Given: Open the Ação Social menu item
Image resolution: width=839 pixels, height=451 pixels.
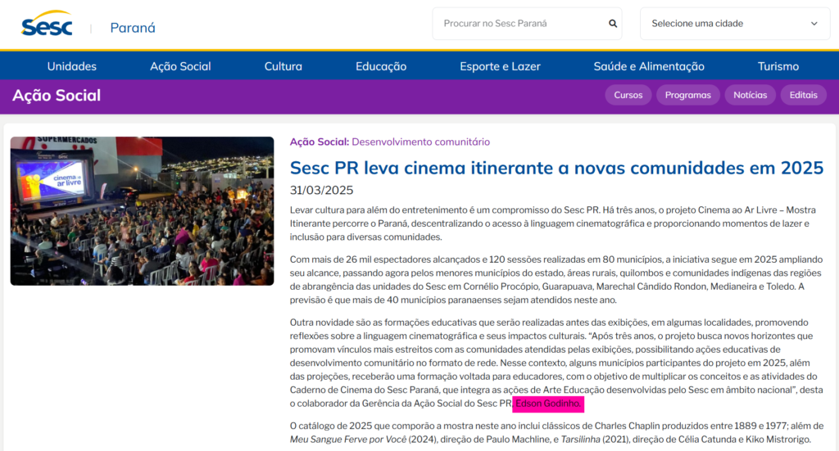Looking at the screenshot, I should pyautogui.click(x=180, y=66).
